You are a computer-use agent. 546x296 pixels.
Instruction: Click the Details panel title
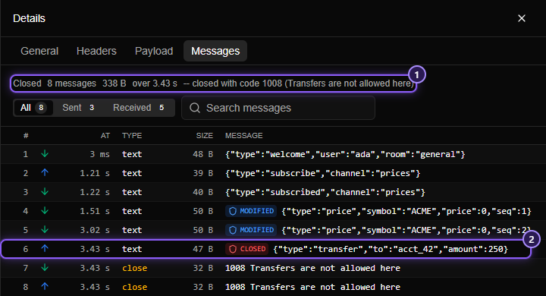pos(30,18)
